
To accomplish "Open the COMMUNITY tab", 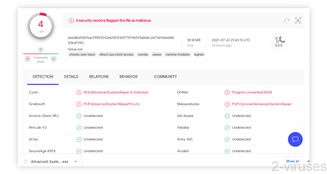I will (165, 77).
